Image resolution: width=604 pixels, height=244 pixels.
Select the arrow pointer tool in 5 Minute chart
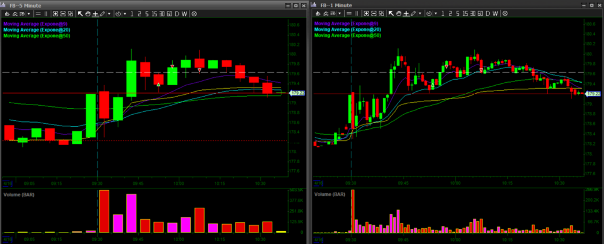click(x=80, y=13)
